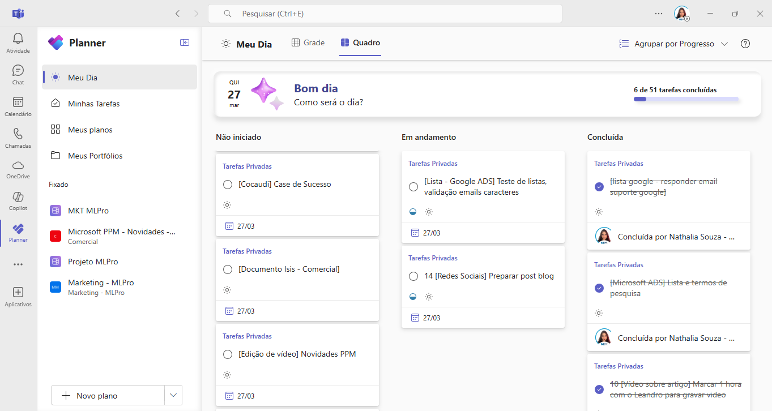
Task: Click date 27/03 on Lista Google ADS card
Action: tap(432, 233)
